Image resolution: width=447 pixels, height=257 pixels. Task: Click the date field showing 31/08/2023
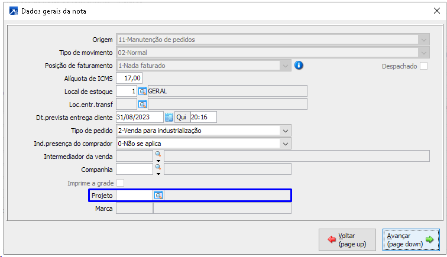coord(140,117)
